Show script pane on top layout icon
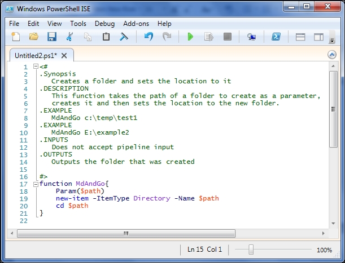Screen dimensions: 345x263 point(300,37)
